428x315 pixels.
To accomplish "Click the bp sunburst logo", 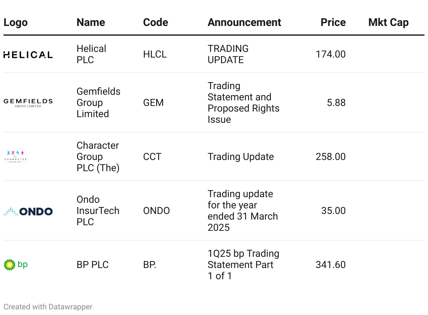I will point(15,264).
